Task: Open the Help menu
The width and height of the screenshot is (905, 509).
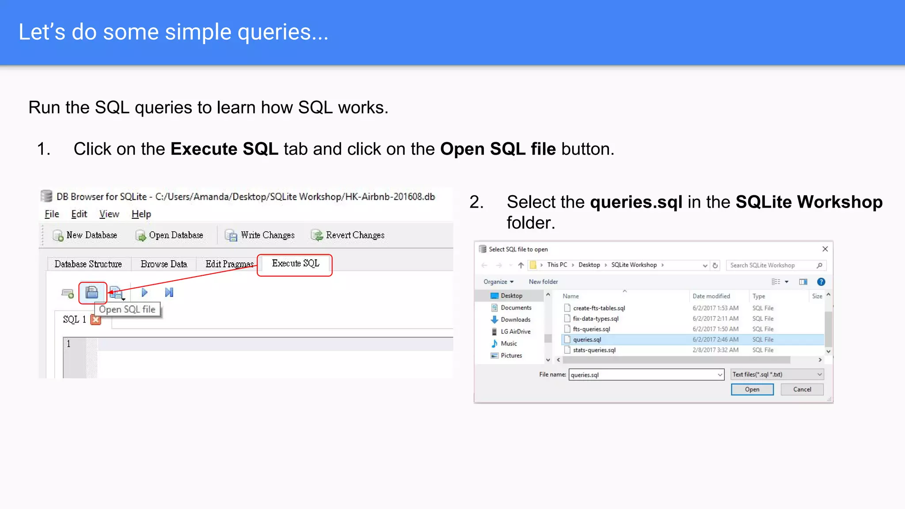Action: click(x=141, y=214)
